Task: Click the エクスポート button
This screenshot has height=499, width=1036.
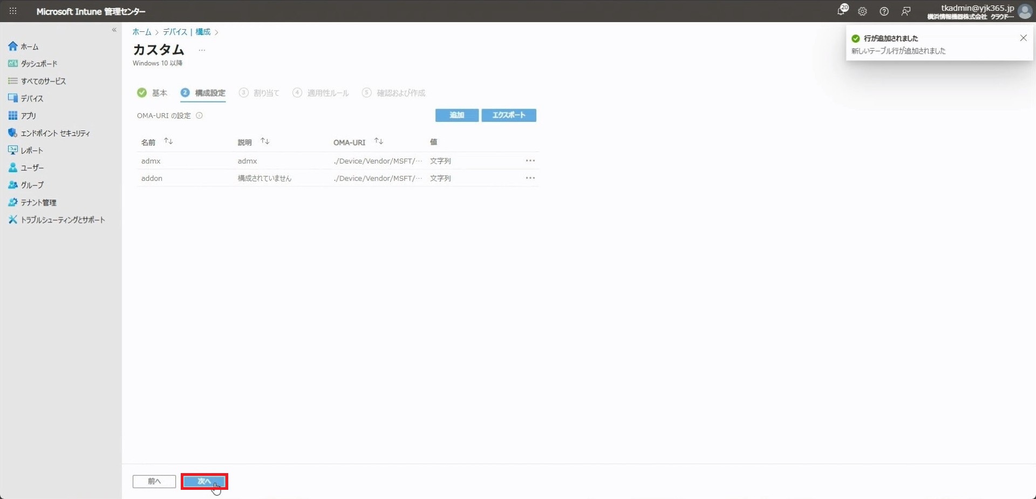Action: click(508, 115)
